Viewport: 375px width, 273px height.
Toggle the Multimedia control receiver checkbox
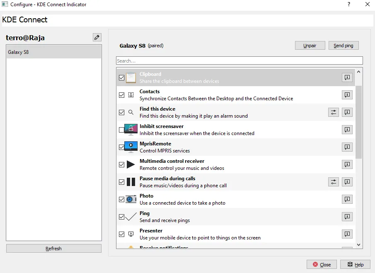pyautogui.click(x=122, y=164)
